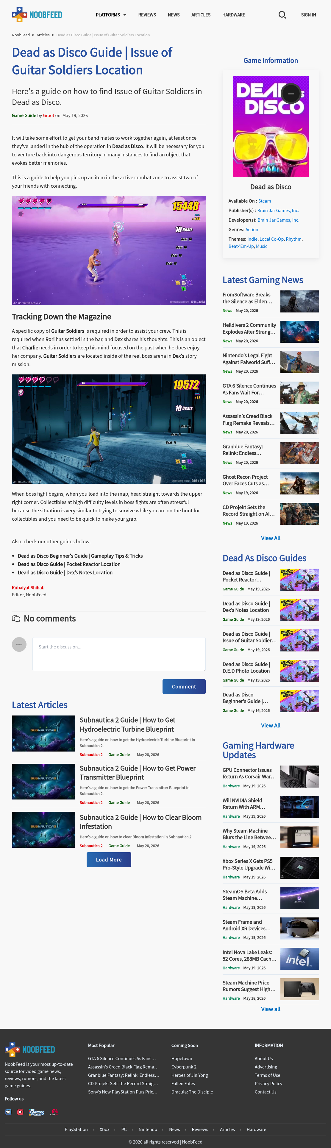Open the Twitter follow icon in the footer

(x=8, y=1112)
